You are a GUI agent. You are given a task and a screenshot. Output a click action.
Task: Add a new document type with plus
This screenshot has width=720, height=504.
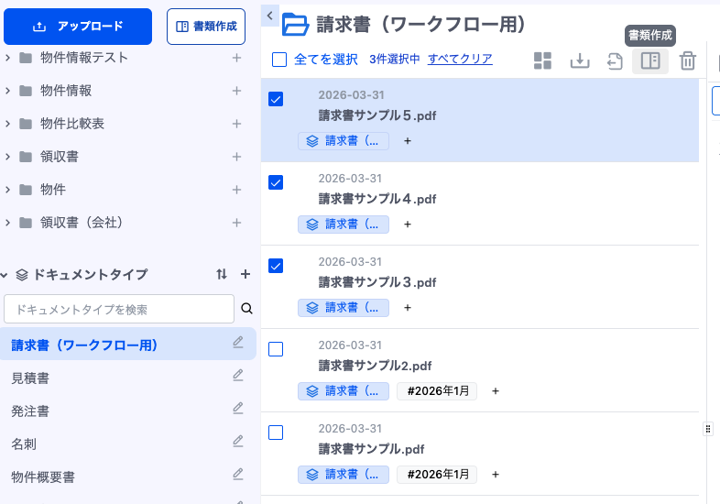point(245,274)
